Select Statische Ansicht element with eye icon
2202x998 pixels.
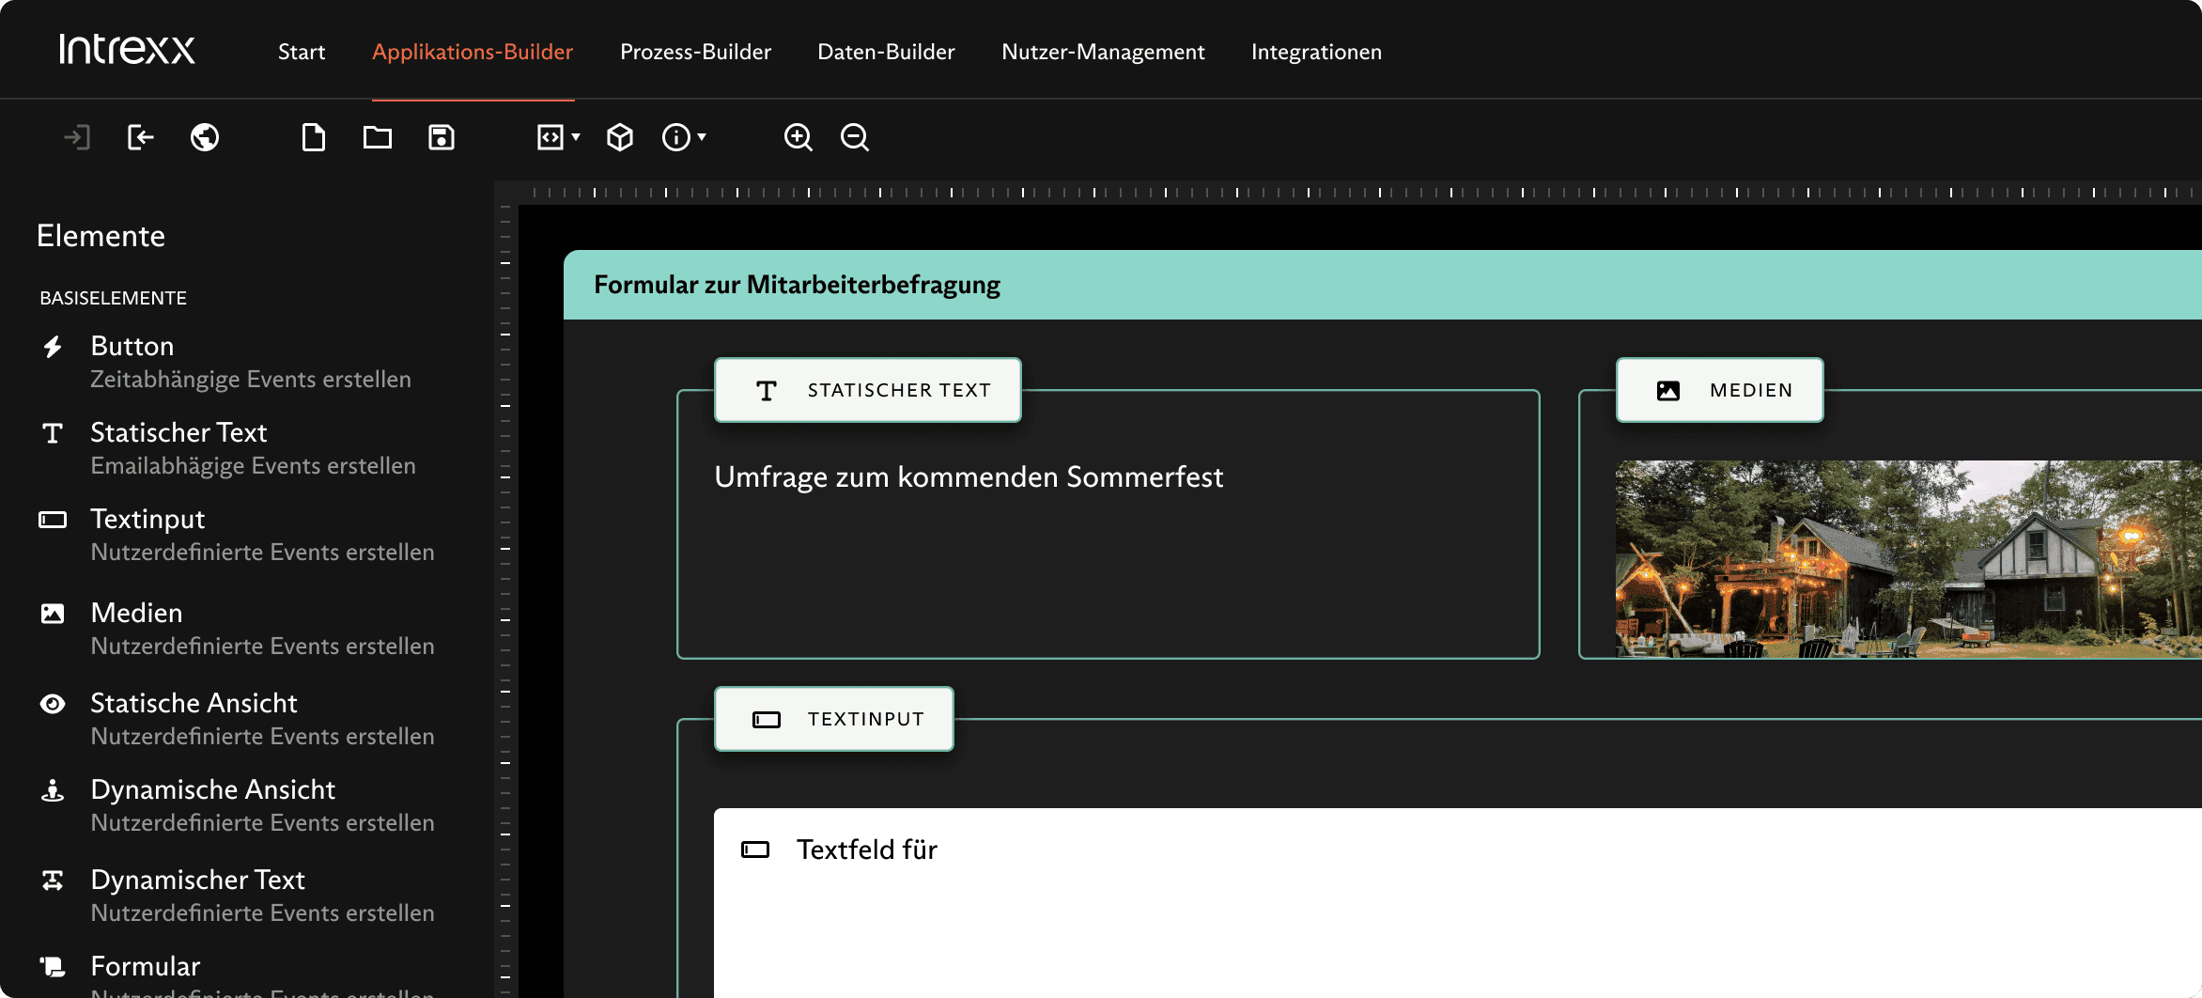[194, 704]
